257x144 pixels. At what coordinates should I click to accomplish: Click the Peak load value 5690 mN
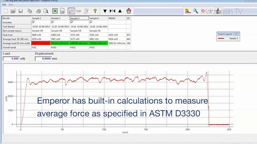[37, 35]
